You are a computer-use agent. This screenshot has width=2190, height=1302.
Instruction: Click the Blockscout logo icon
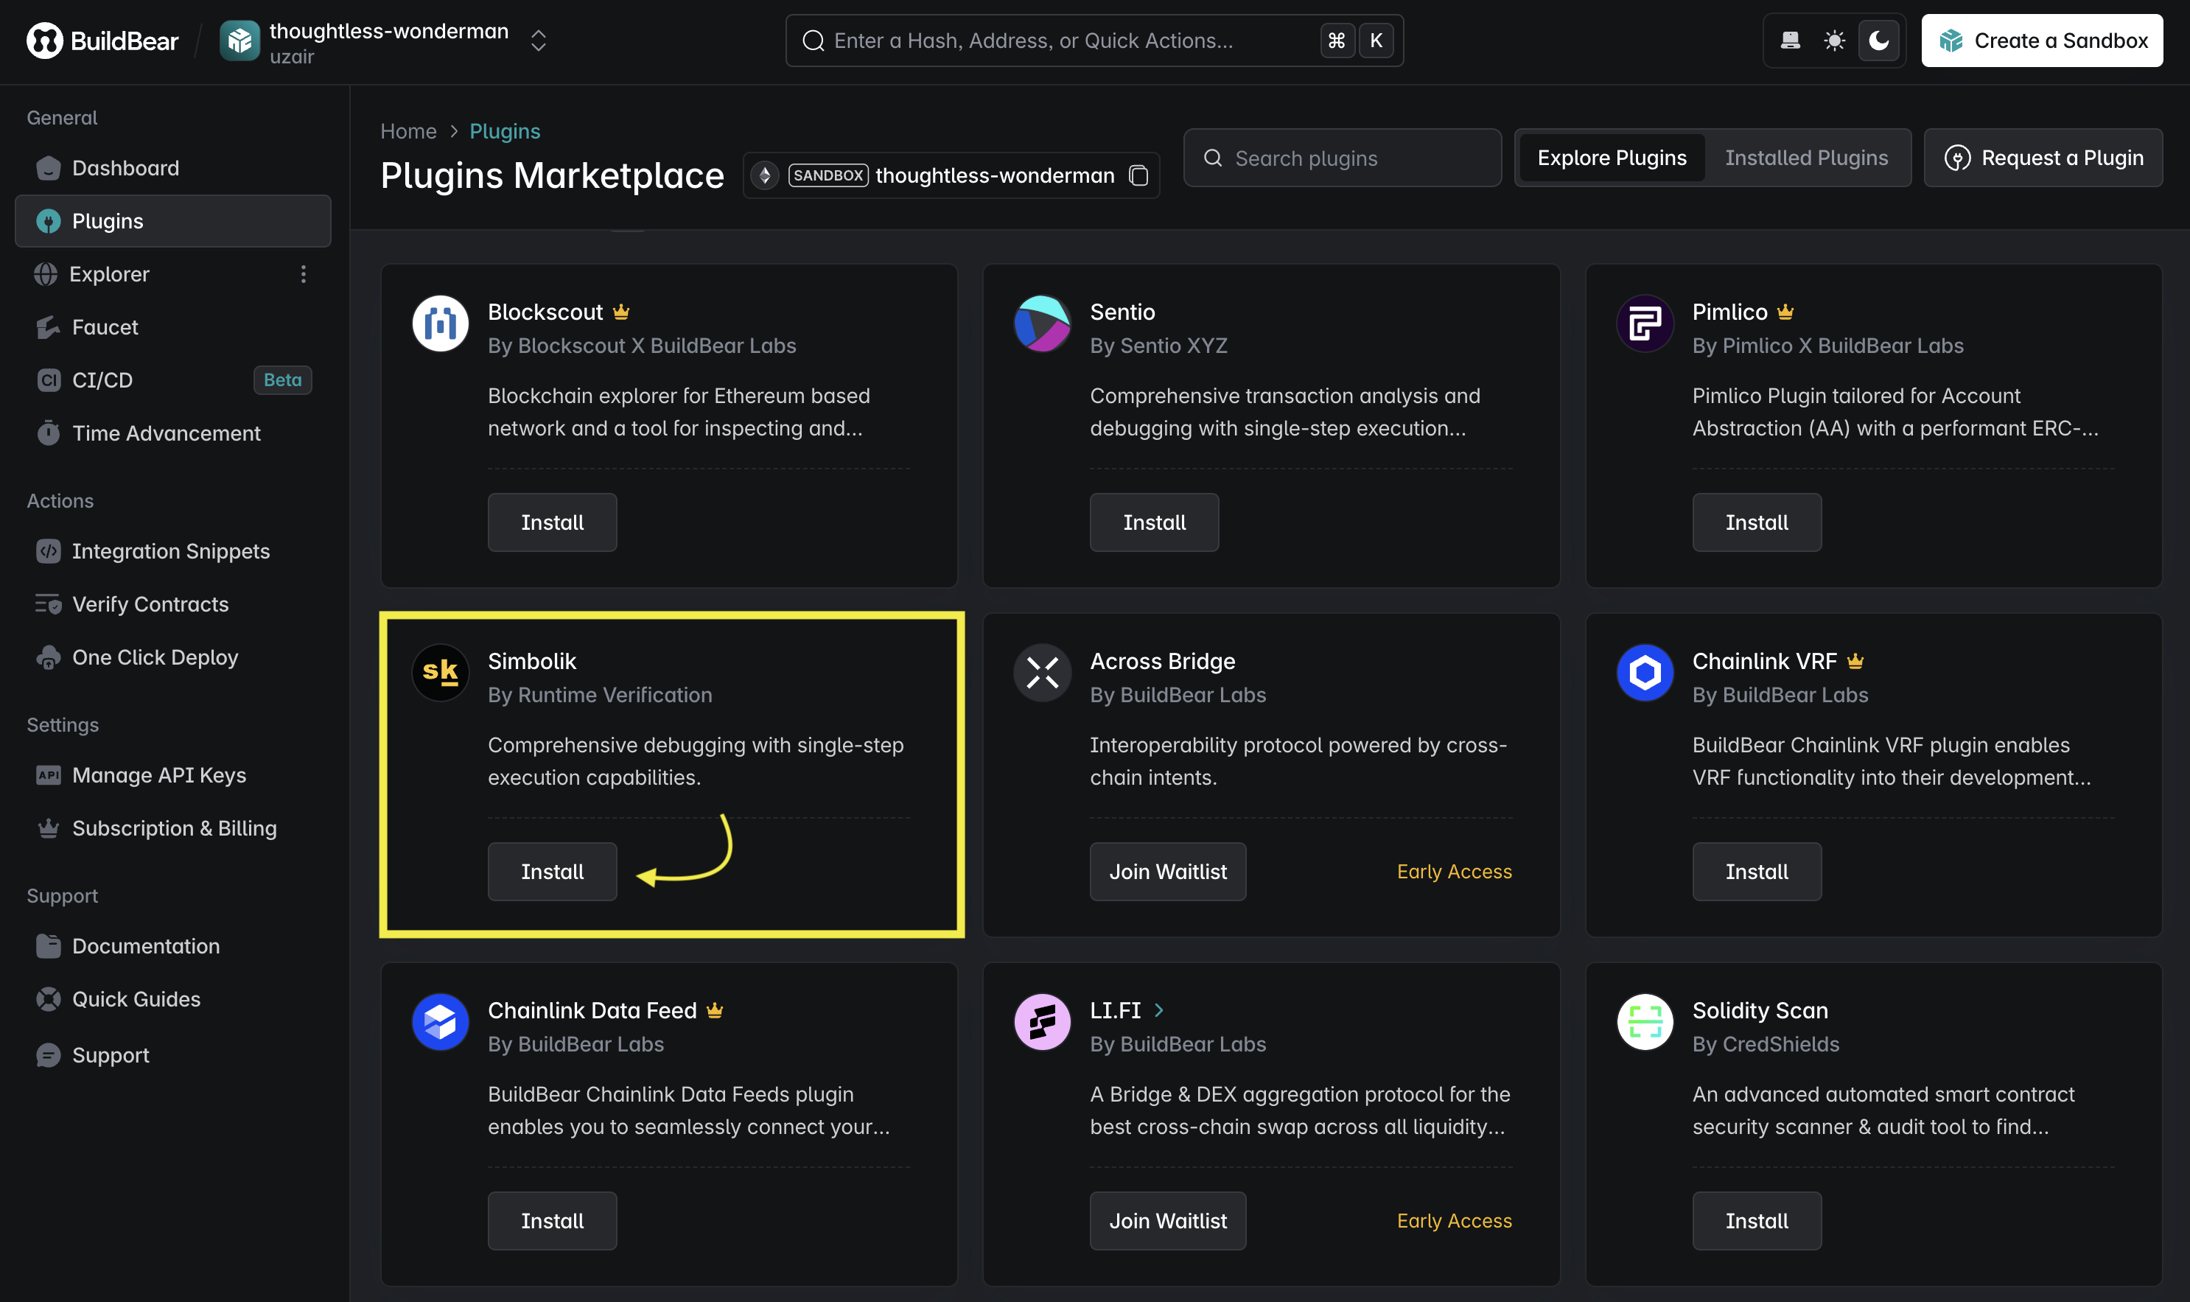(441, 323)
